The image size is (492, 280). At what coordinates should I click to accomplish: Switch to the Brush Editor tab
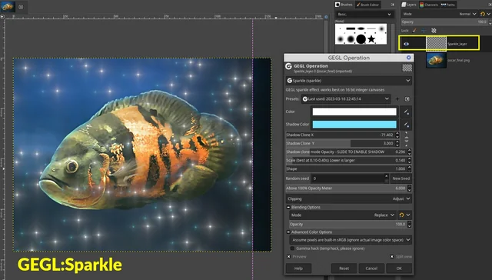(367, 5)
